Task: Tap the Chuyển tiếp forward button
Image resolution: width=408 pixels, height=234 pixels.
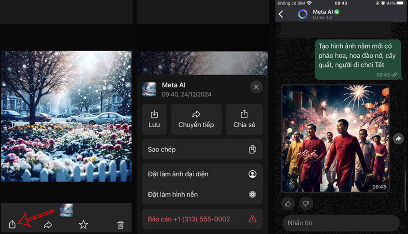Action: [196, 119]
